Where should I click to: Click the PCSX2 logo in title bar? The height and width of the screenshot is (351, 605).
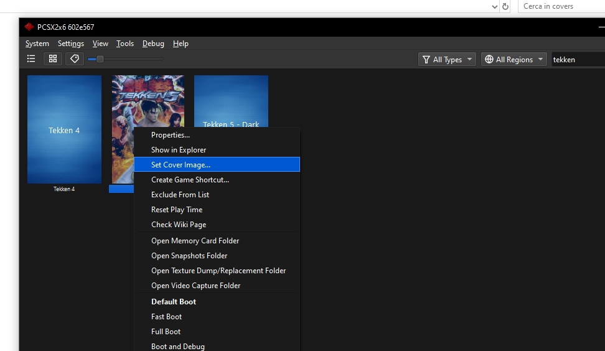coord(29,27)
